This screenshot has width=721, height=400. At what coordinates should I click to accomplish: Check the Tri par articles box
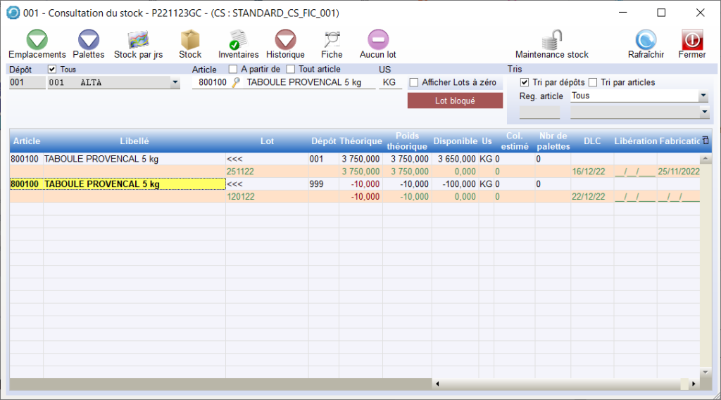[x=593, y=82]
